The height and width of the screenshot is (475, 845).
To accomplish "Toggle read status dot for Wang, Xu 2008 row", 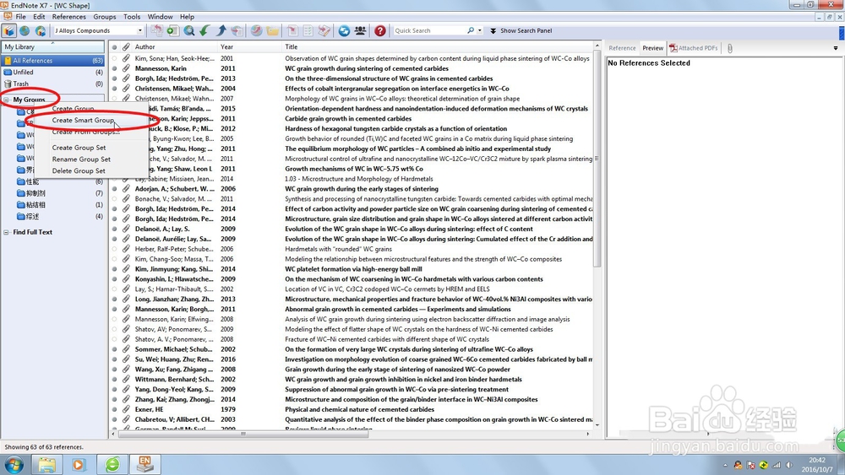I will (114, 370).
